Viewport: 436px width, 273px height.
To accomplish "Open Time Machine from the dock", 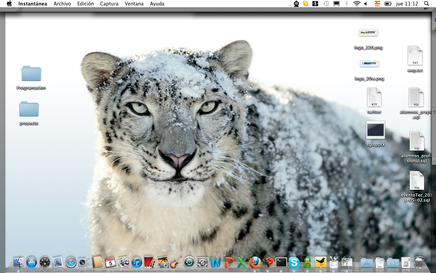I will pyautogui.click(x=189, y=262).
